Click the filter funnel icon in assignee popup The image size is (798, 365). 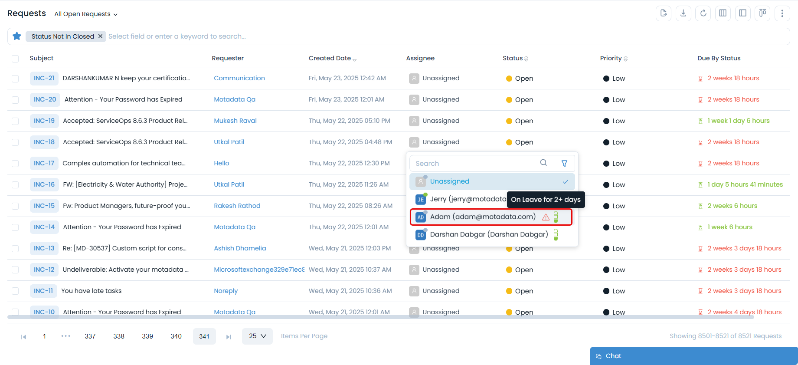(564, 164)
